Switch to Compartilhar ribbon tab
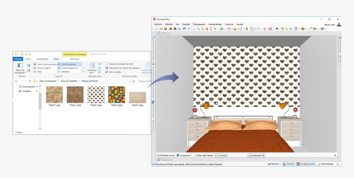 [x=42, y=59]
